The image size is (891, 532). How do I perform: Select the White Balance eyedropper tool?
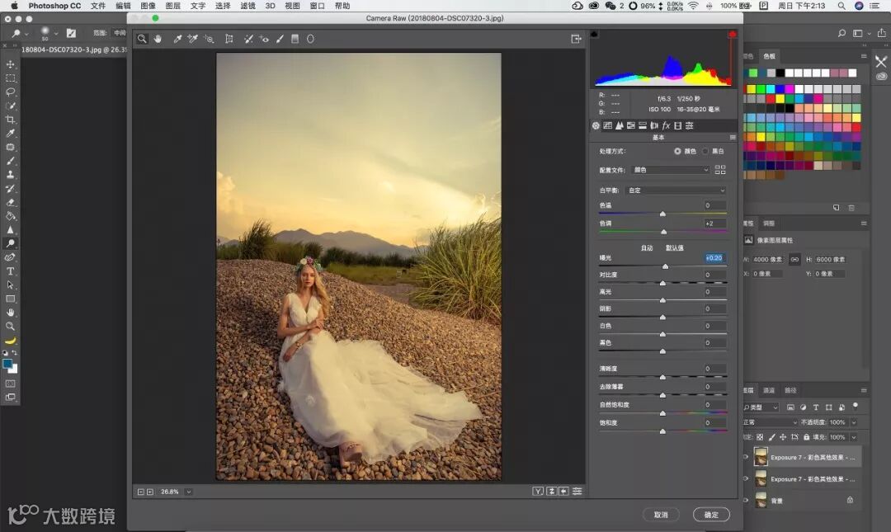(x=178, y=40)
